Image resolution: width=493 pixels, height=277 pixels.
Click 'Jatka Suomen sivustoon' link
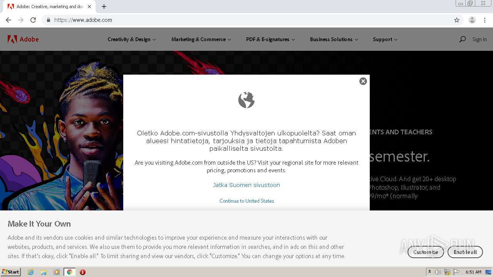(x=246, y=185)
